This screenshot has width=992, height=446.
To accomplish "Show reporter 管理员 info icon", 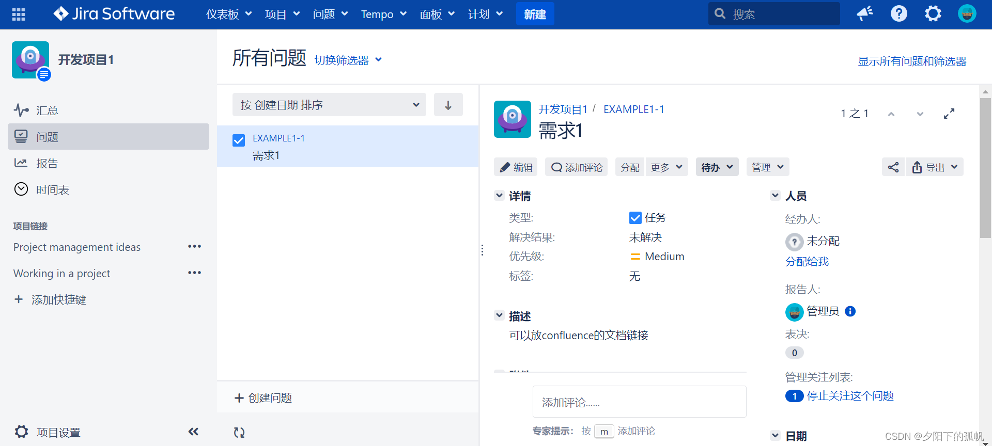I will coord(850,311).
